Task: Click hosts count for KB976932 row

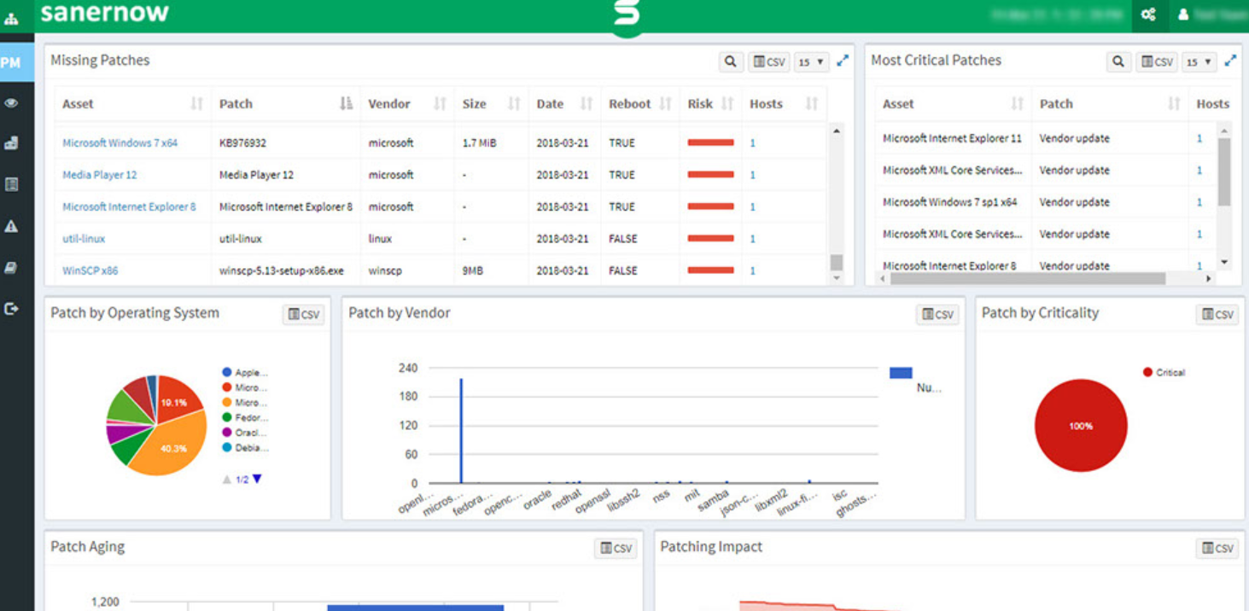Action: (752, 143)
